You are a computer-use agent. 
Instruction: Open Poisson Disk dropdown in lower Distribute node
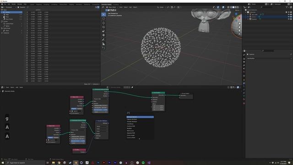click(78, 130)
